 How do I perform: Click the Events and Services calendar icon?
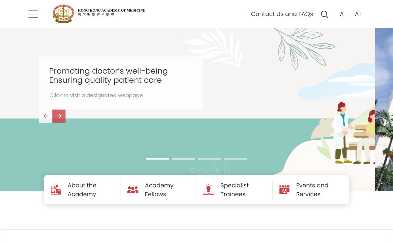[x=284, y=190]
